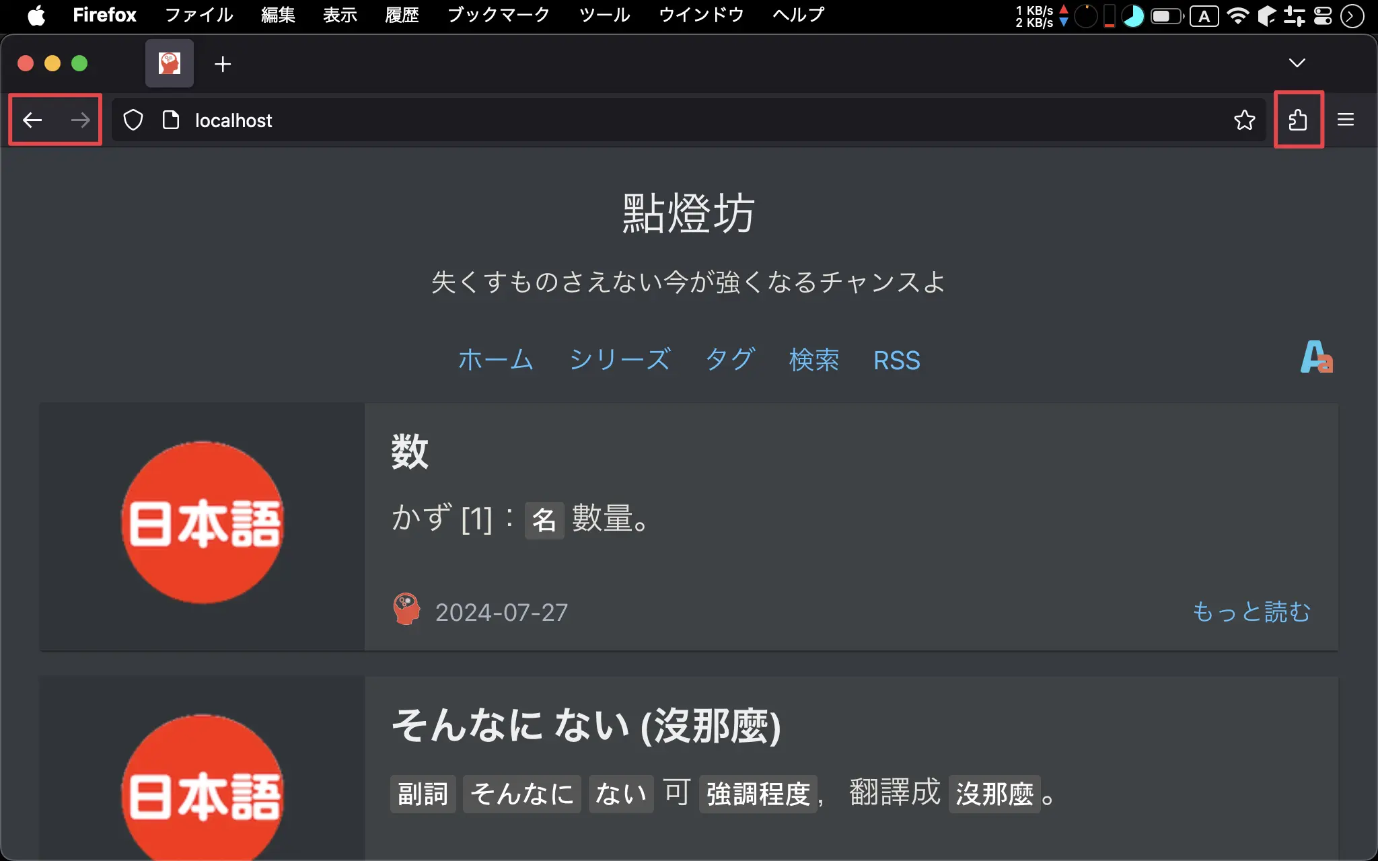The height and width of the screenshot is (861, 1378).
Task: Open the 表示 menu
Action: click(x=340, y=15)
